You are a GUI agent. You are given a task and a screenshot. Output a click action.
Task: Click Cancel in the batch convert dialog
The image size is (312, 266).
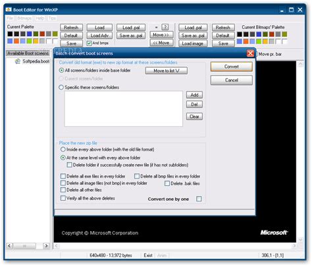pos(232,80)
